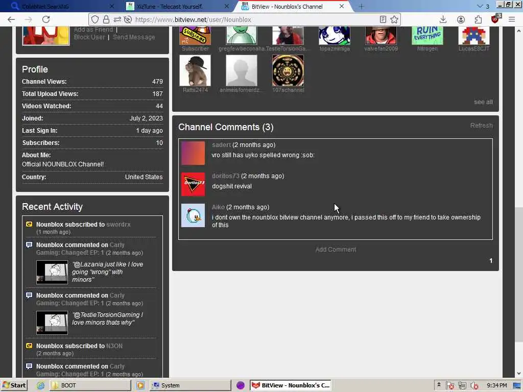Open the 107schannel avatar thumbnail

(x=288, y=70)
